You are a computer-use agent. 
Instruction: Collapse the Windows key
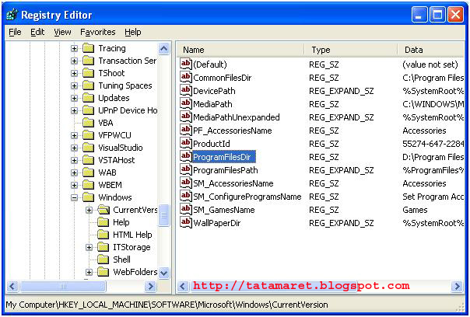point(74,197)
